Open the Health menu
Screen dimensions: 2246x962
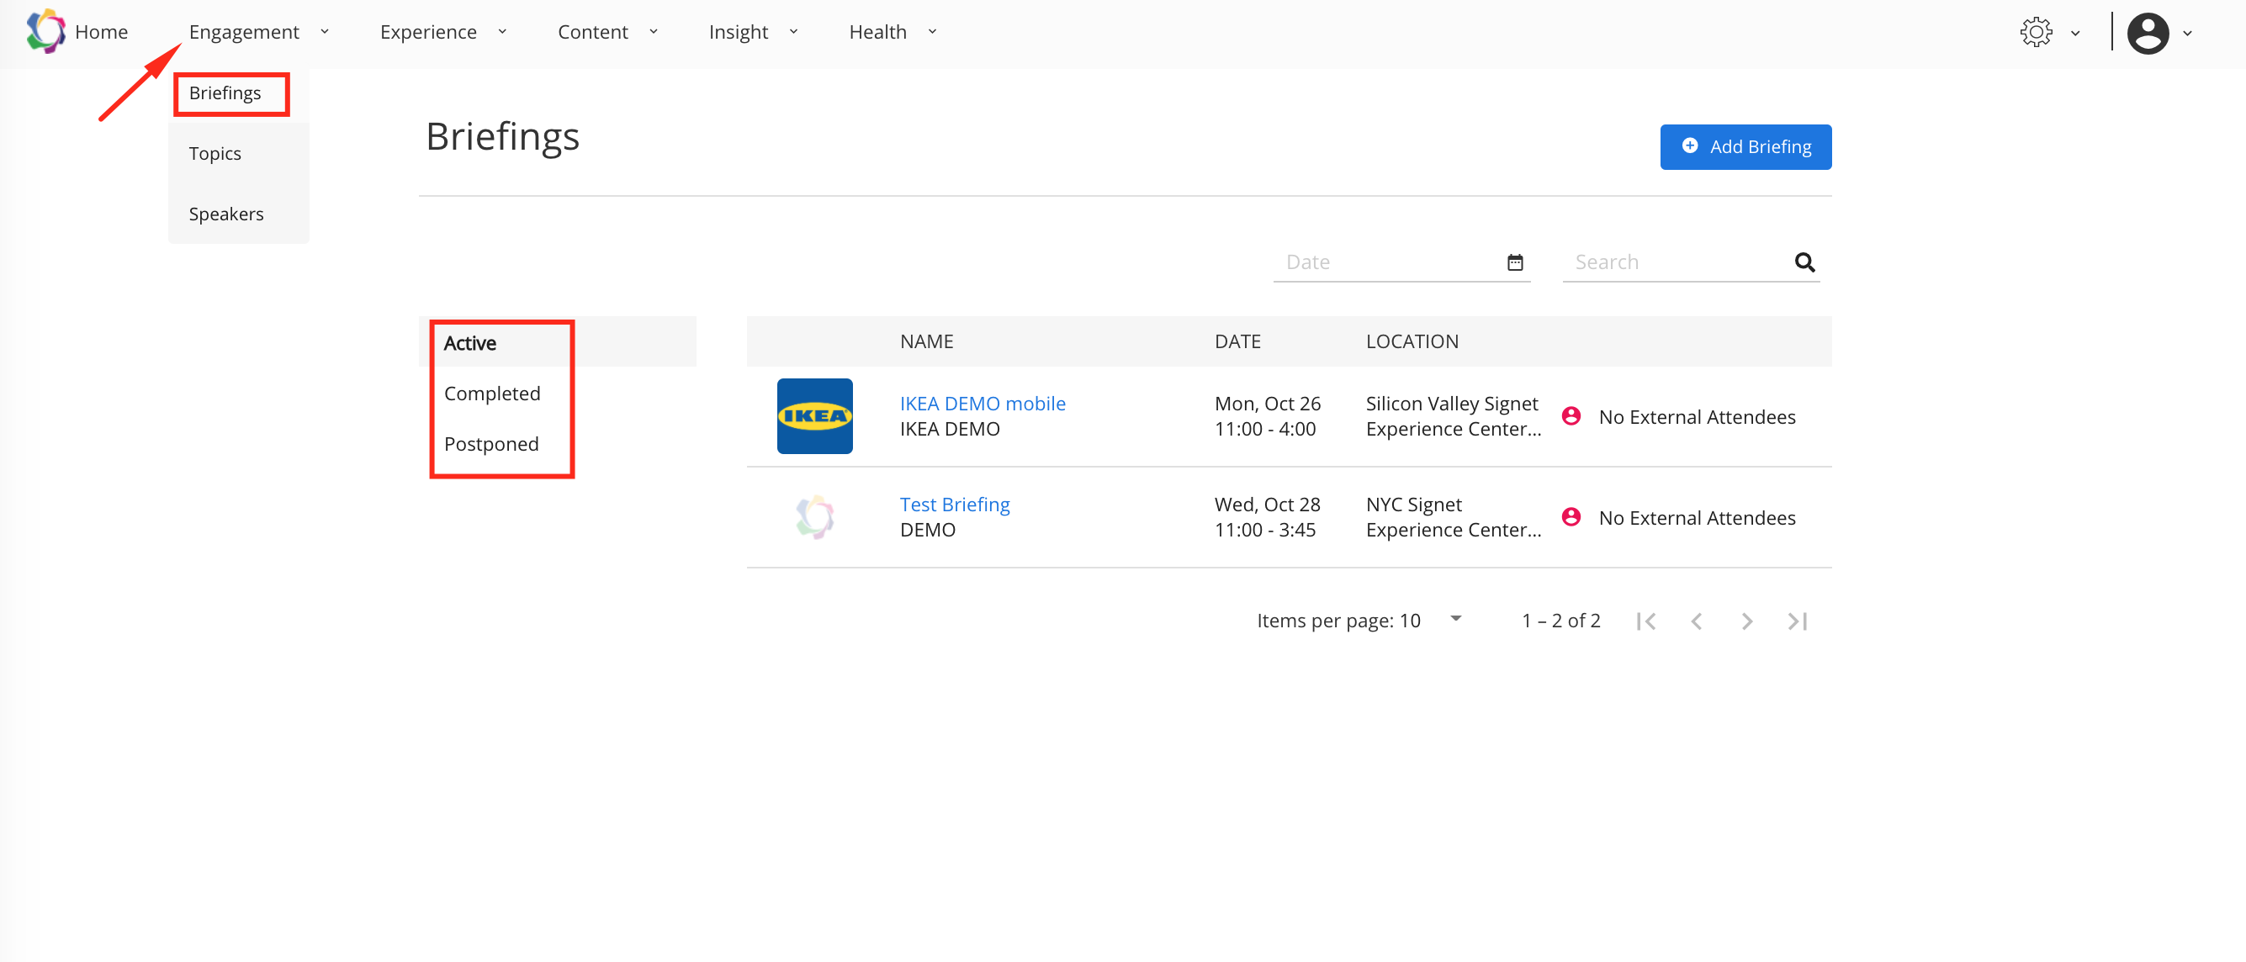point(892,32)
